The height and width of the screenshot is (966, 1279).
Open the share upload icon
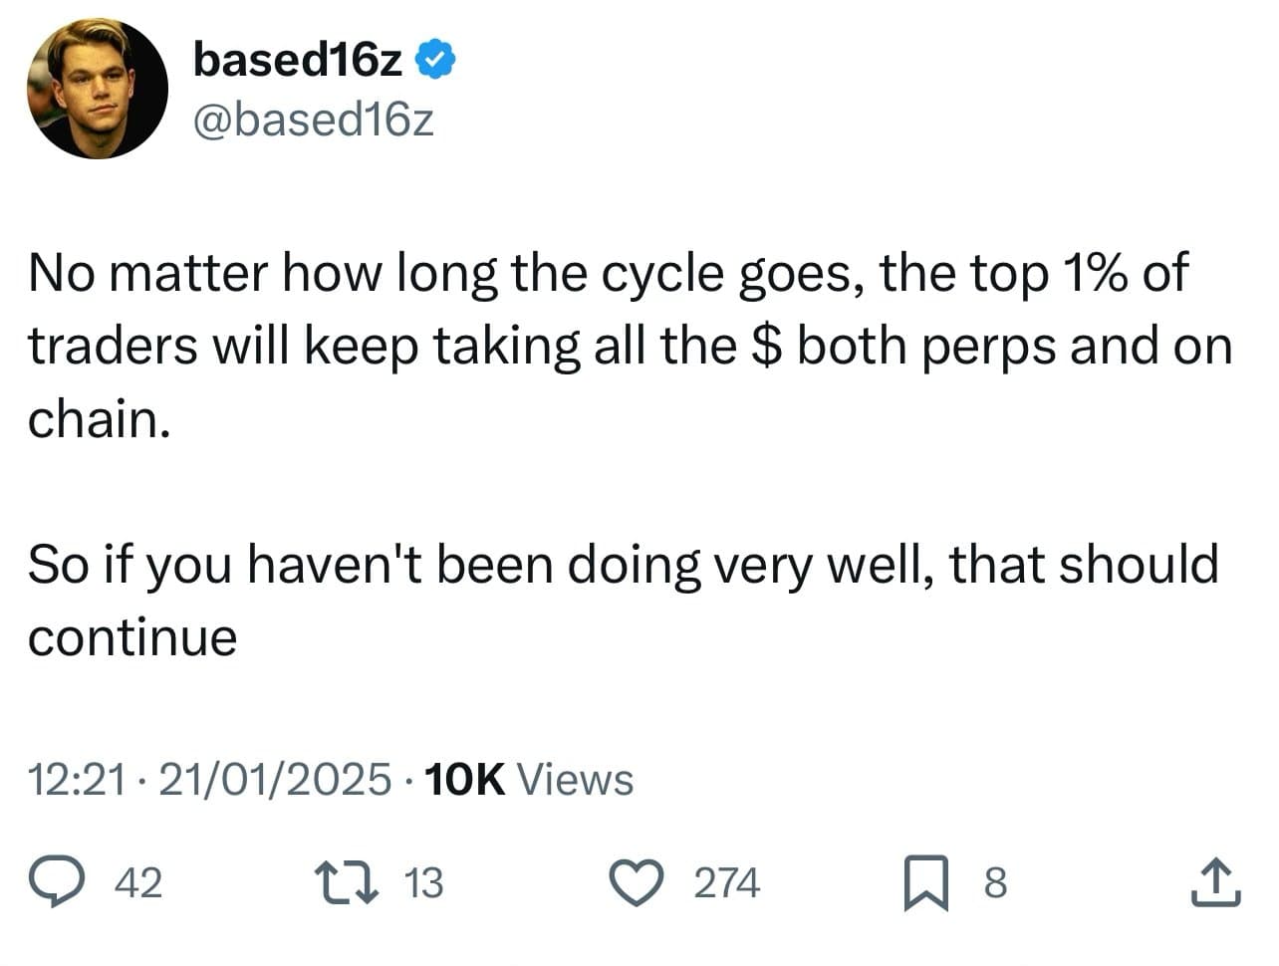pos(1215,883)
